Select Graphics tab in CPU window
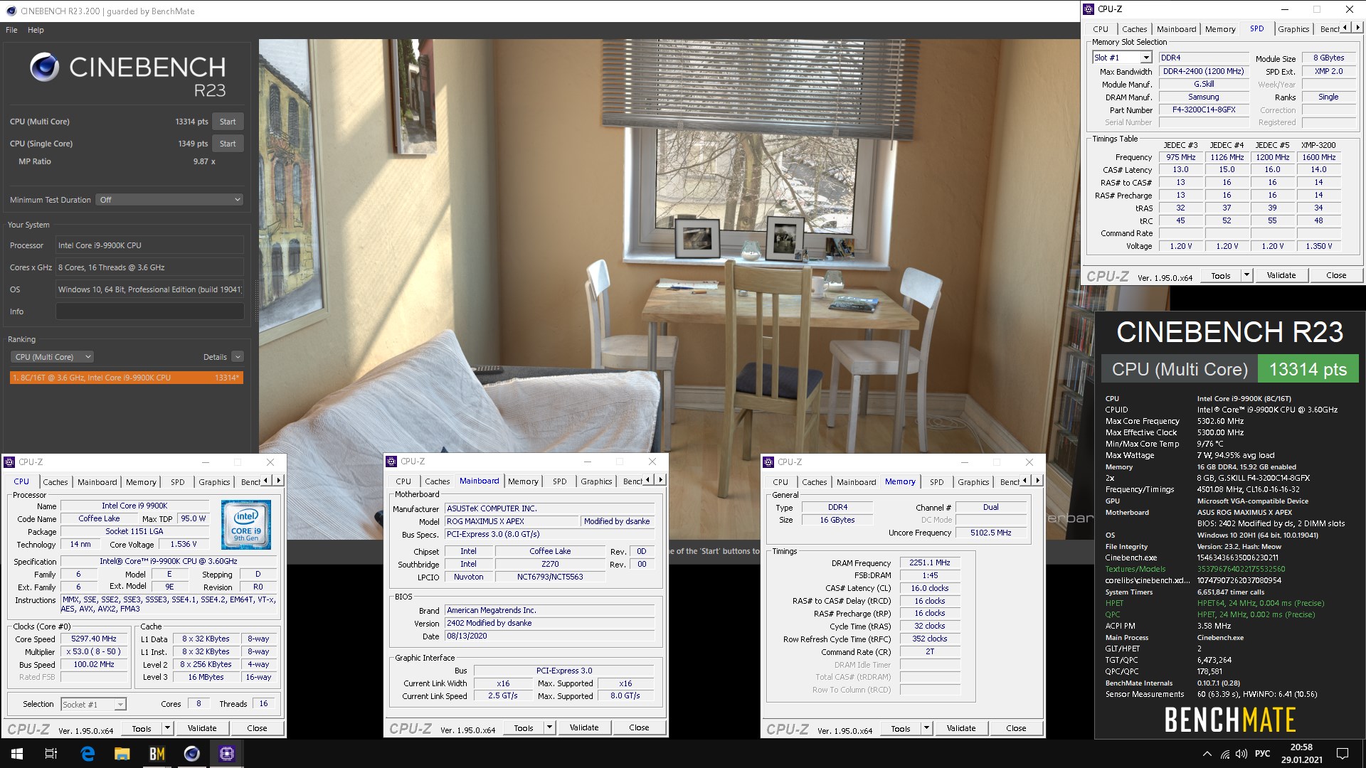 [214, 482]
